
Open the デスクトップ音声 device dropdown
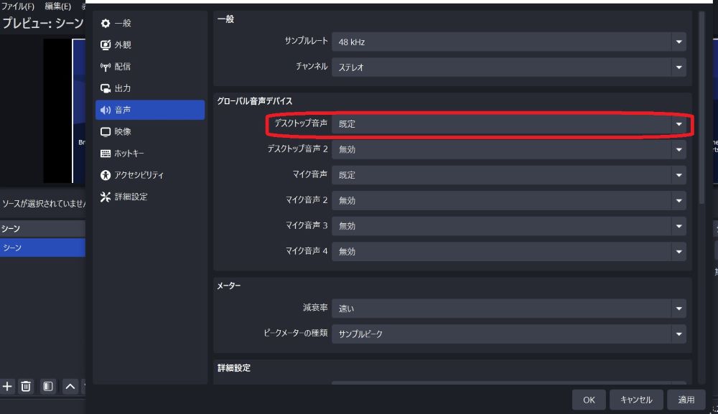point(509,124)
